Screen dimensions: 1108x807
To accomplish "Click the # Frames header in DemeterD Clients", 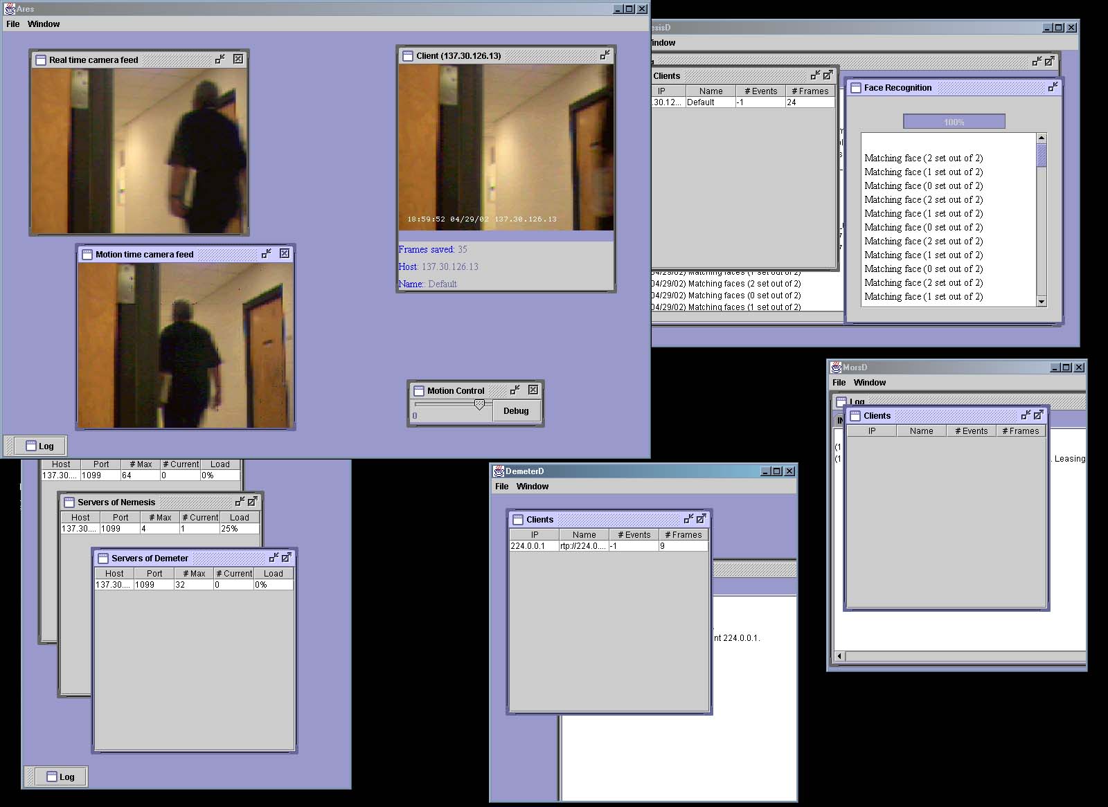I will (x=683, y=535).
